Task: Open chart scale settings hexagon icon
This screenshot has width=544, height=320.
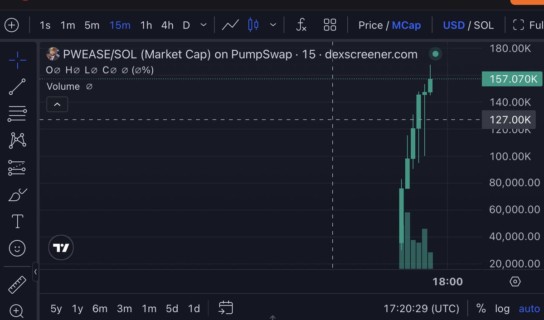Action: coord(515,281)
